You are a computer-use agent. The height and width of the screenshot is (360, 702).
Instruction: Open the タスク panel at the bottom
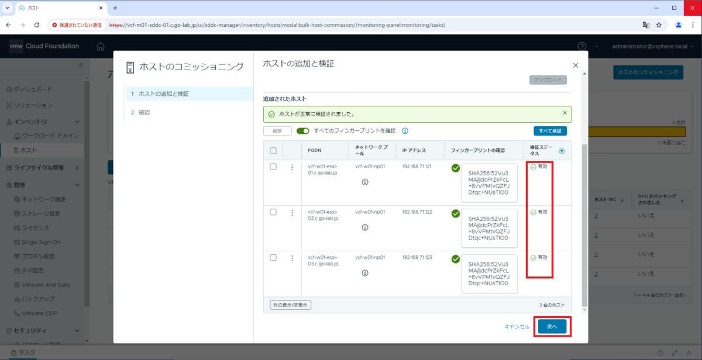[23, 353]
